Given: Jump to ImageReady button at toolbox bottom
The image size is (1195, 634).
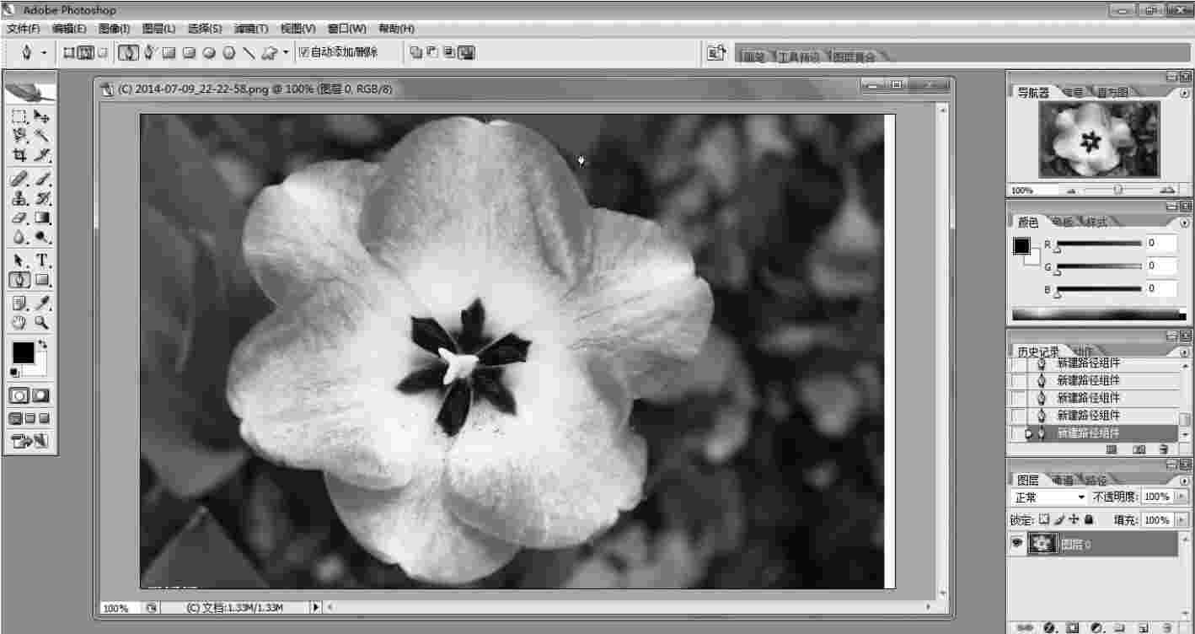Looking at the screenshot, I should [30, 440].
